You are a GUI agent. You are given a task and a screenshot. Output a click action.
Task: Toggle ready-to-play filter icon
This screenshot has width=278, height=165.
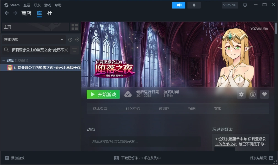tap(77, 40)
